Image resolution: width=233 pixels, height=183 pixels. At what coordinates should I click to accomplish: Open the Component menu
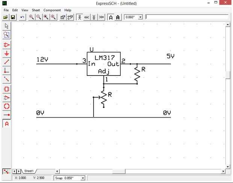pos(52,10)
